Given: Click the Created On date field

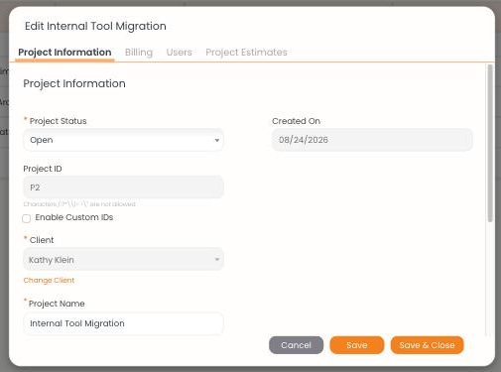Looking at the screenshot, I should click(372, 140).
